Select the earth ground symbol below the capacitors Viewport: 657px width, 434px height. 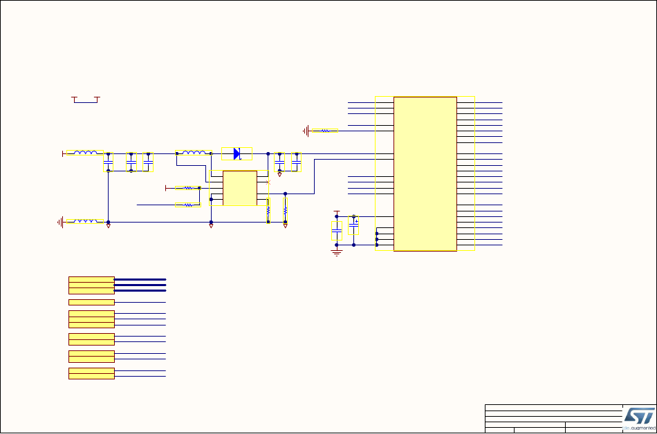tap(337, 252)
